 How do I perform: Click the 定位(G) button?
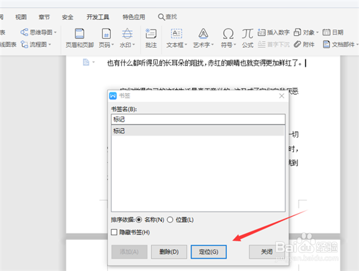209,252
